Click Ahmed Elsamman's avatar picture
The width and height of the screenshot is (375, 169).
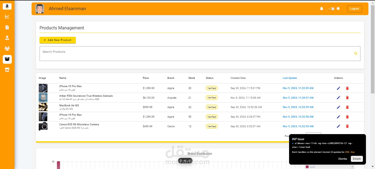tap(40, 9)
